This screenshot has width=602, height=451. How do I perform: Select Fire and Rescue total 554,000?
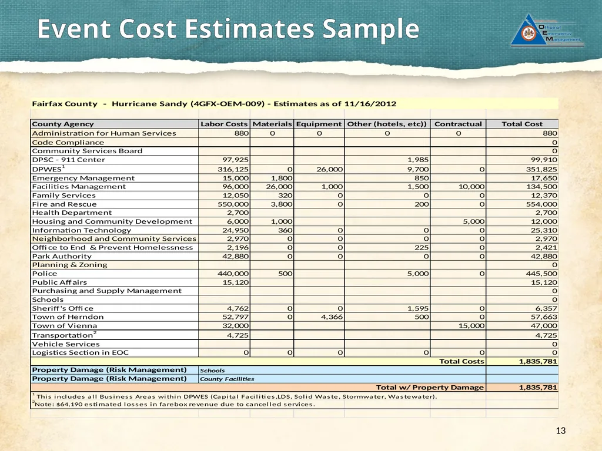(x=541, y=204)
